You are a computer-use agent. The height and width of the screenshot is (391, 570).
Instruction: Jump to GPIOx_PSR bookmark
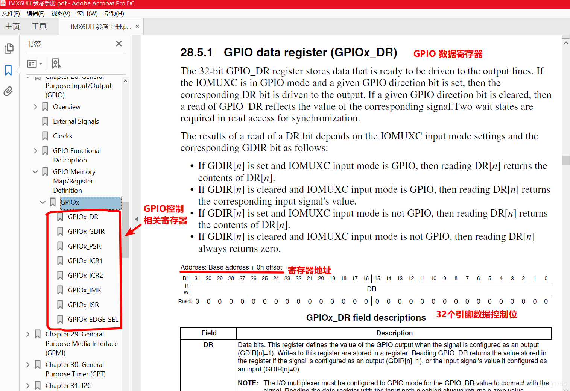[x=84, y=246]
